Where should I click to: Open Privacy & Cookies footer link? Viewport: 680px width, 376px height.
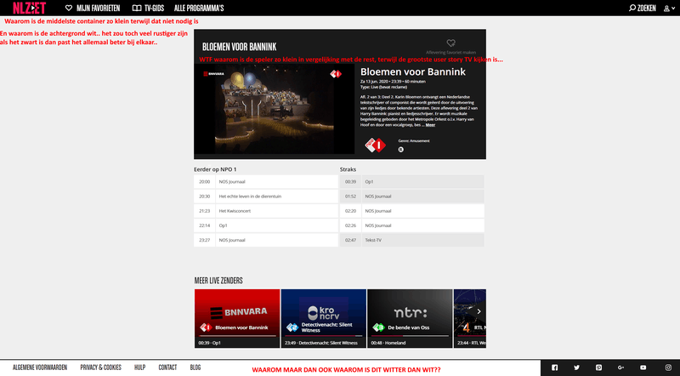click(x=100, y=367)
